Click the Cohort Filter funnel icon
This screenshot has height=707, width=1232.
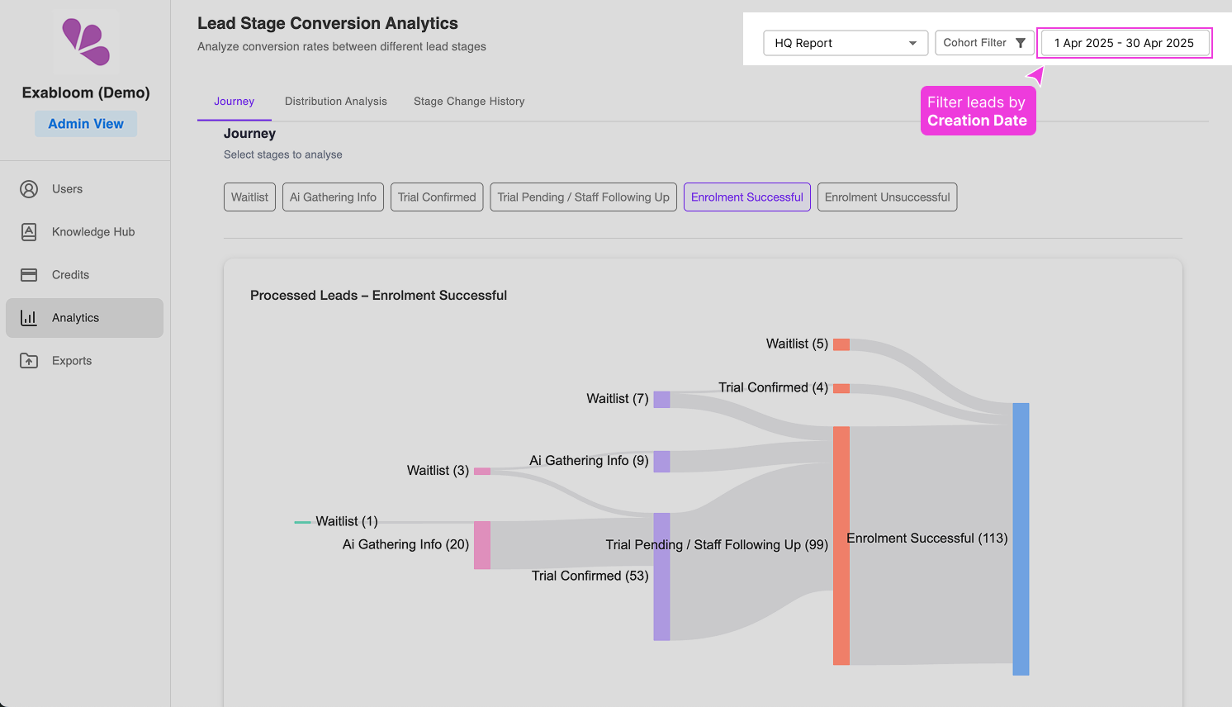pos(1021,43)
